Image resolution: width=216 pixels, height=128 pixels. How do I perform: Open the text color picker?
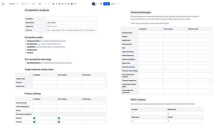pyautogui.click(x=40, y=4)
